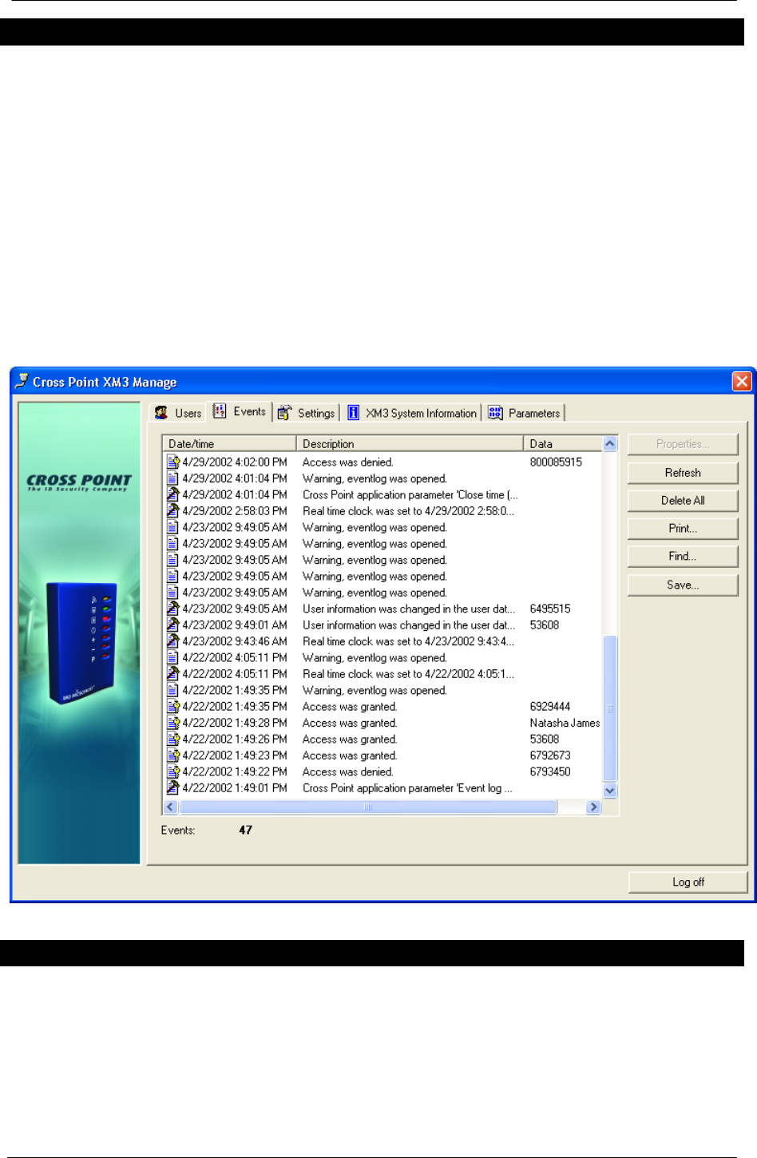
Task: Select icon of 4/22/2002 1:49:01 PM event
Action: tap(172, 788)
